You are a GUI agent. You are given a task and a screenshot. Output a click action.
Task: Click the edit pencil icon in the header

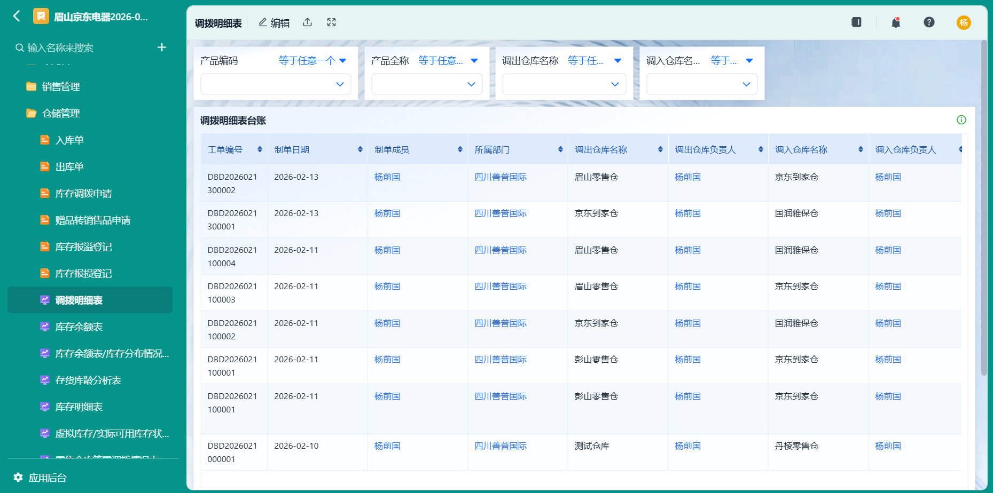point(263,22)
